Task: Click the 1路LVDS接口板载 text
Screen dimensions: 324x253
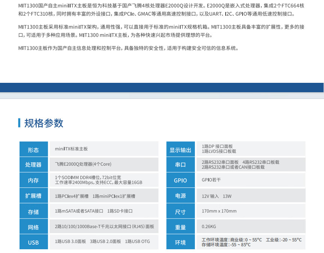Action: pyautogui.click(x=219, y=151)
